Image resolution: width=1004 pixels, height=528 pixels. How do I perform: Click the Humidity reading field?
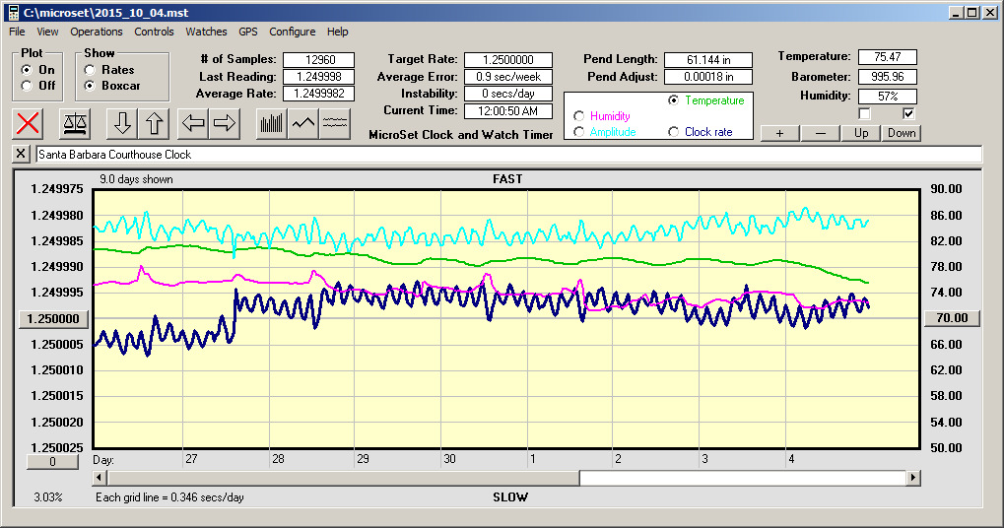(888, 96)
